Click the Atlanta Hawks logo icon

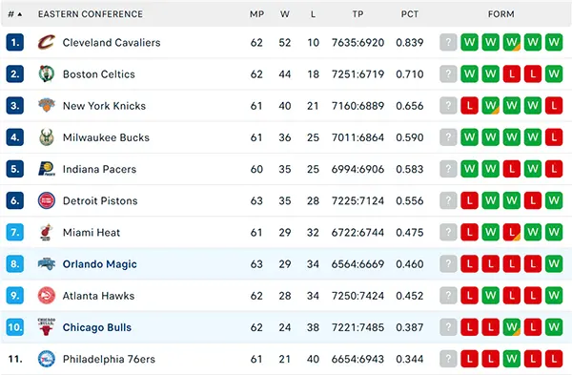47,296
